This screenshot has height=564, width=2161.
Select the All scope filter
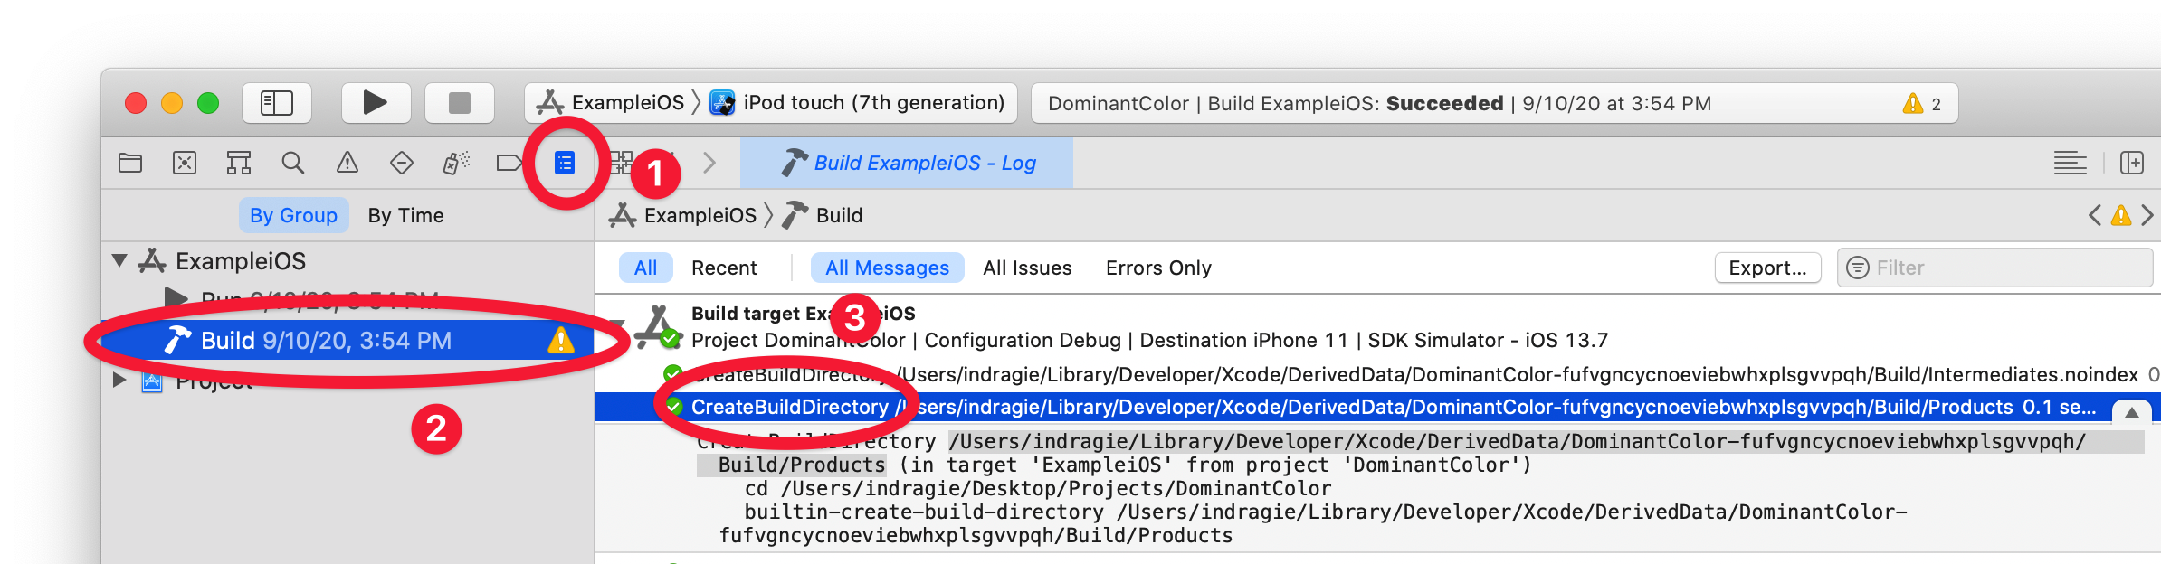pos(646,268)
